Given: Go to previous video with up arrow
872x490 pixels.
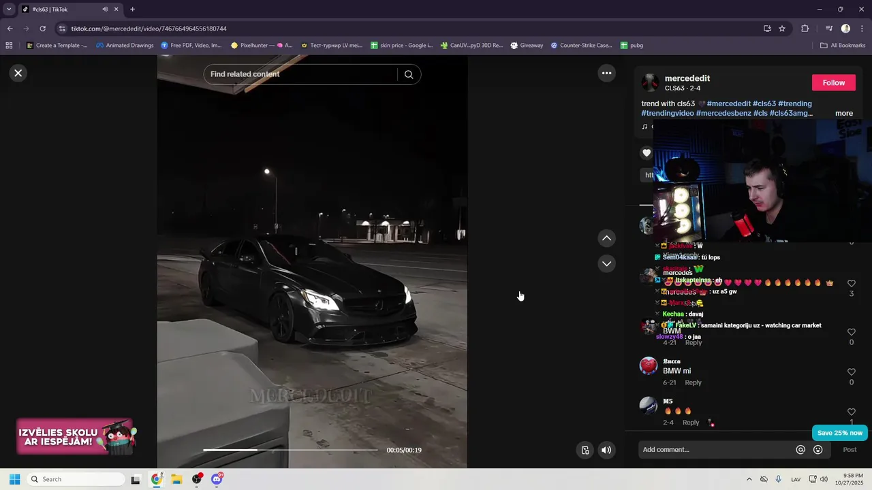Looking at the screenshot, I should (606, 238).
